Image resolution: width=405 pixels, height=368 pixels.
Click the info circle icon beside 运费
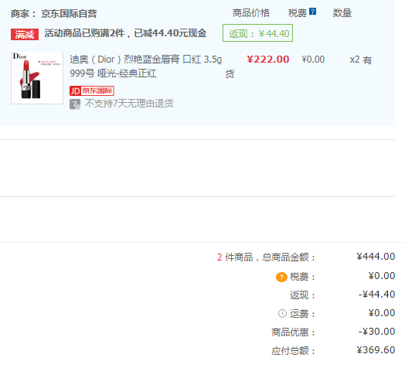click(x=282, y=313)
